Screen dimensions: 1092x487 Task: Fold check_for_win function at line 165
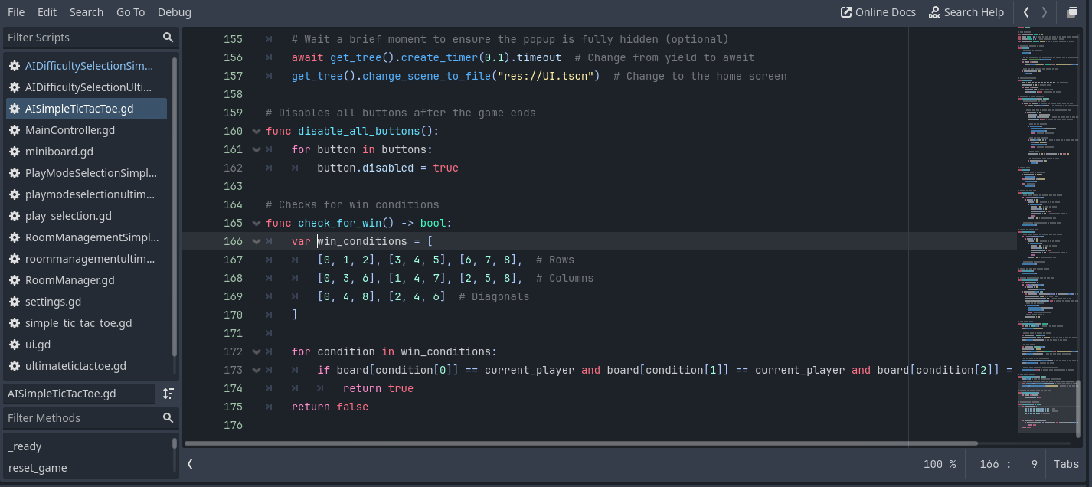click(x=257, y=223)
